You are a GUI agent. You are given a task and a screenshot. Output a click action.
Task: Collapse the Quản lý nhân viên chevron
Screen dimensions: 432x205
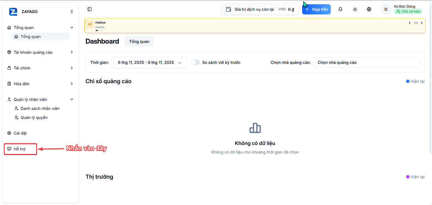[x=72, y=99]
